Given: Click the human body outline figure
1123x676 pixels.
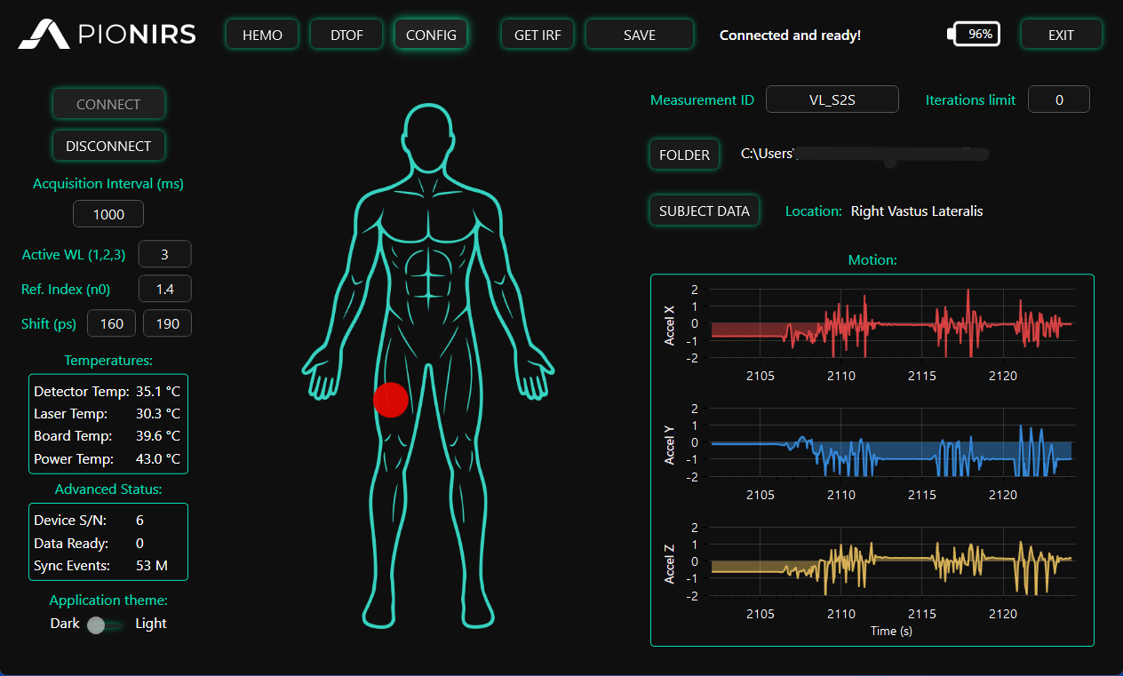Looking at the screenshot, I should [427, 366].
